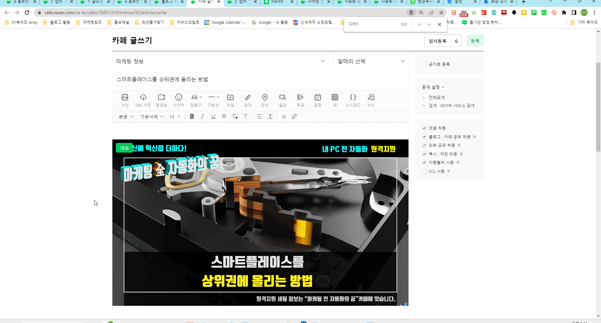Click the 임시등록 draft save button

point(437,41)
